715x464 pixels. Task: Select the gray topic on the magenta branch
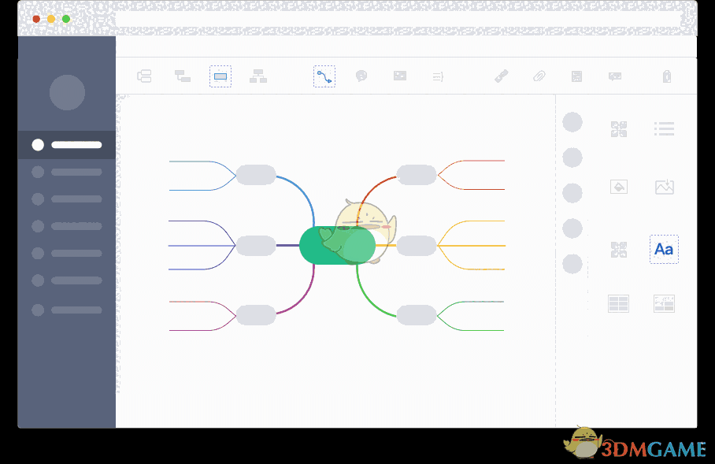tap(256, 315)
